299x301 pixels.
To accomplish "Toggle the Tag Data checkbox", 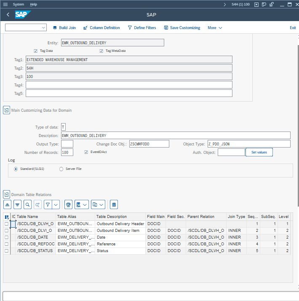I will 36,51.
